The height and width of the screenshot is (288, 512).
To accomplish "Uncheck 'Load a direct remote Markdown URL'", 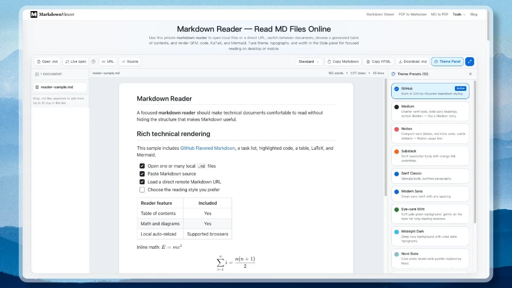I will pos(142,182).
